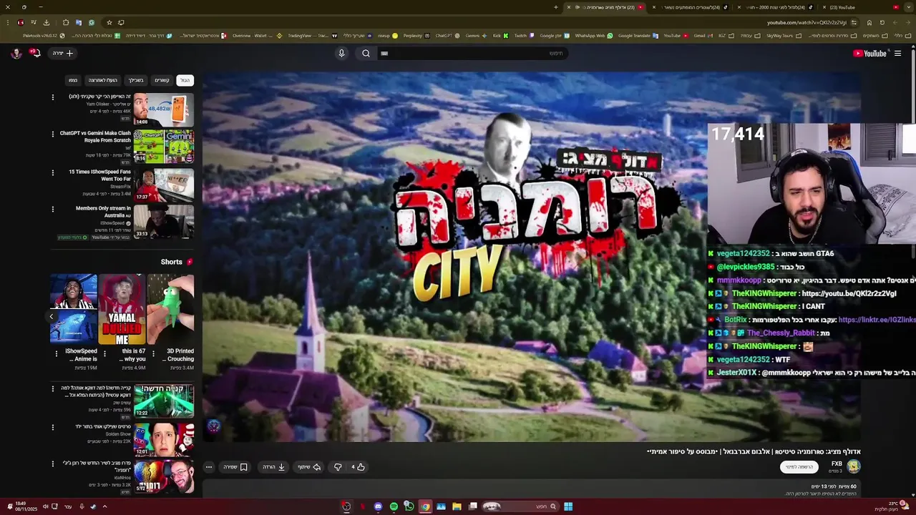
Task: Dislike the video with thumbs down
Action: pos(338,467)
